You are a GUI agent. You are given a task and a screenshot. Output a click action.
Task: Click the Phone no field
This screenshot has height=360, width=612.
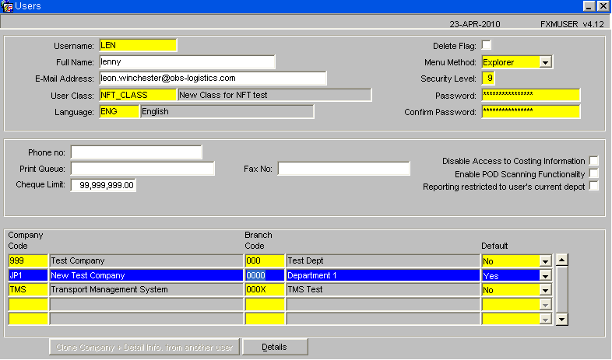click(x=136, y=152)
